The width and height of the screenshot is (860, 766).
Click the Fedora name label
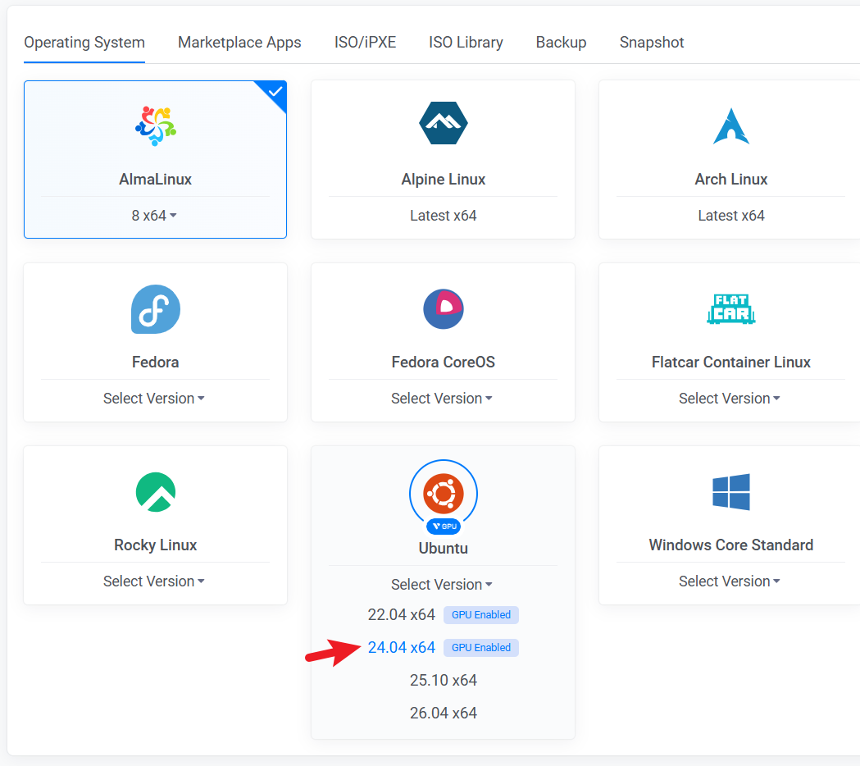pyautogui.click(x=156, y=362)
